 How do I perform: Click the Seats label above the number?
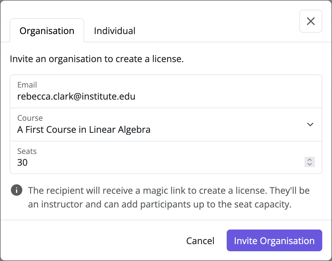coord(27,151)
